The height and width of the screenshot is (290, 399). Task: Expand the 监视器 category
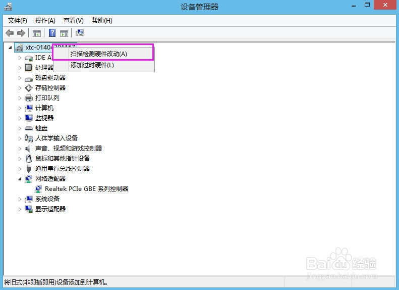[20, 118]
